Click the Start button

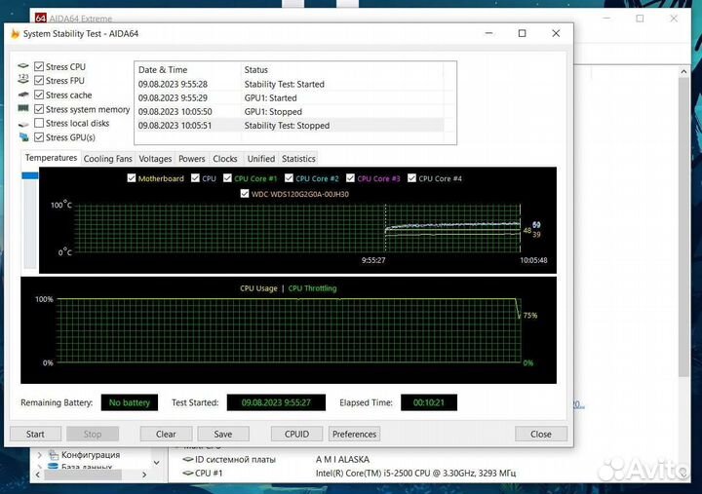click(x=35, y=434)
